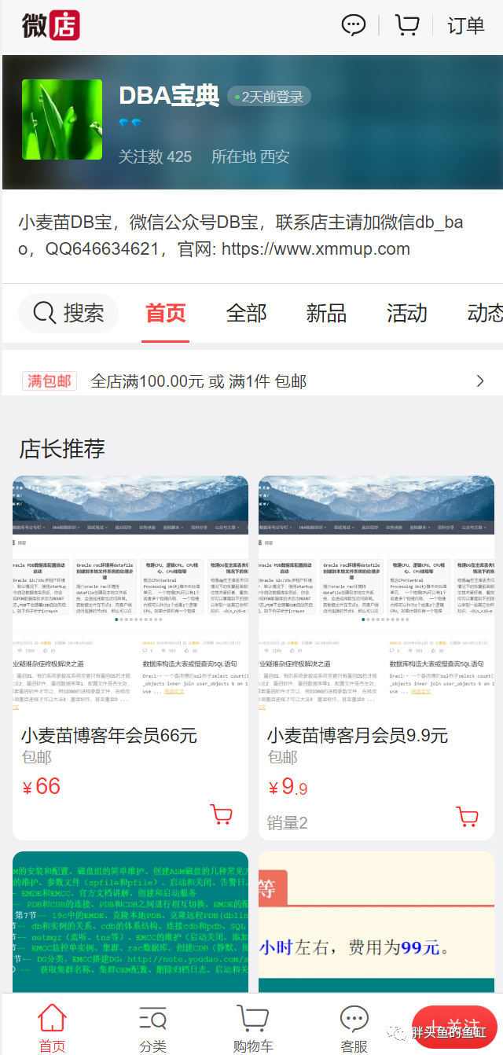This screenshot has height=1055, width=503.
Task: Open the green text course product thumbnail
Action: (x=130, y=922)
